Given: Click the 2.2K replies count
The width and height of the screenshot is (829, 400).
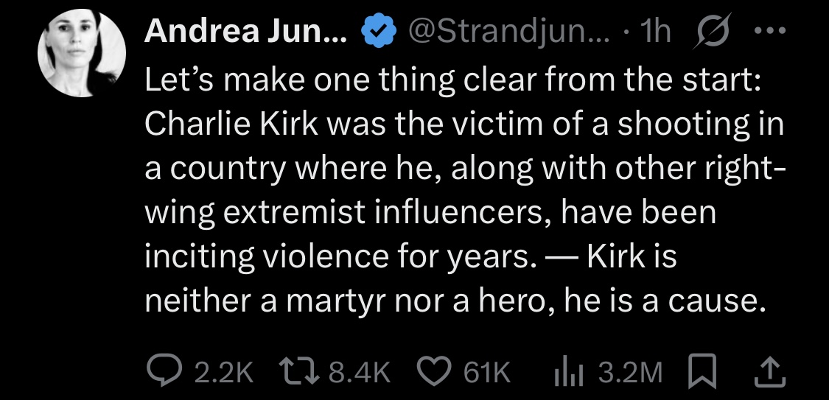Looking at the screenshot, I should (x=224, y=372).
